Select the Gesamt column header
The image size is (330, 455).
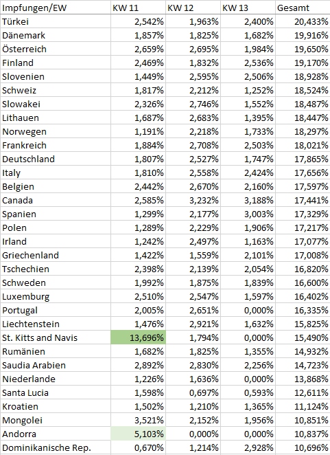pos(303,8)
